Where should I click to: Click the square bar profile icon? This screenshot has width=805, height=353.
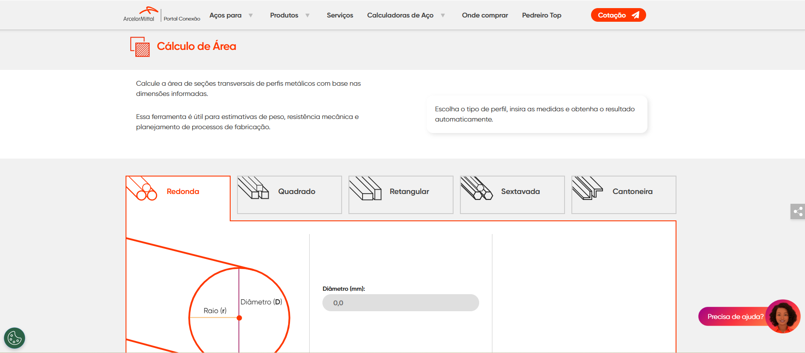click(253, 188)
